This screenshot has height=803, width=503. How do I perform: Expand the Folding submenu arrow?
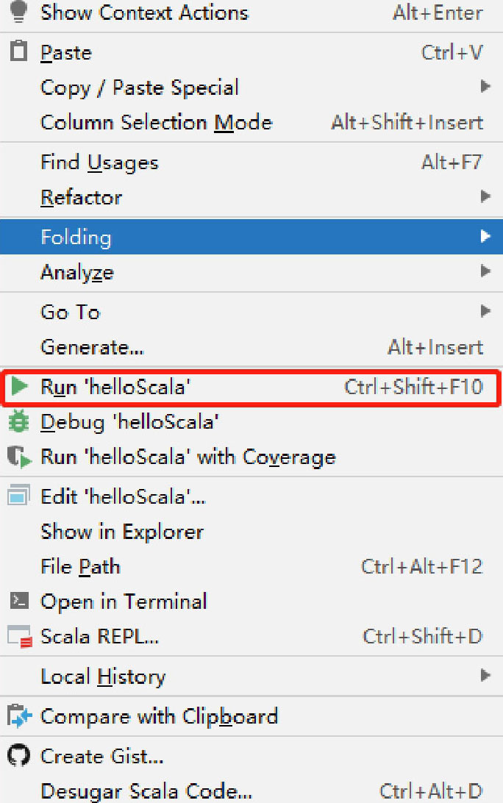(x=485, y=236)
